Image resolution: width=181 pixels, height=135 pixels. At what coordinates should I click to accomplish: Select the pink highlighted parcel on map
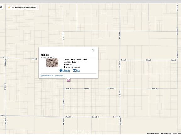[x=69, y=80]
